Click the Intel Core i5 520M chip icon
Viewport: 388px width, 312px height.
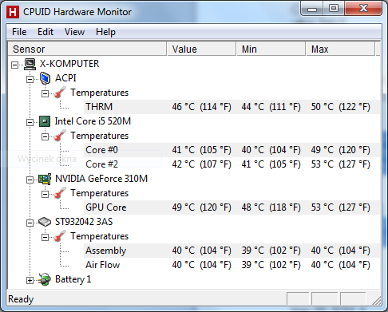(45, 121)
